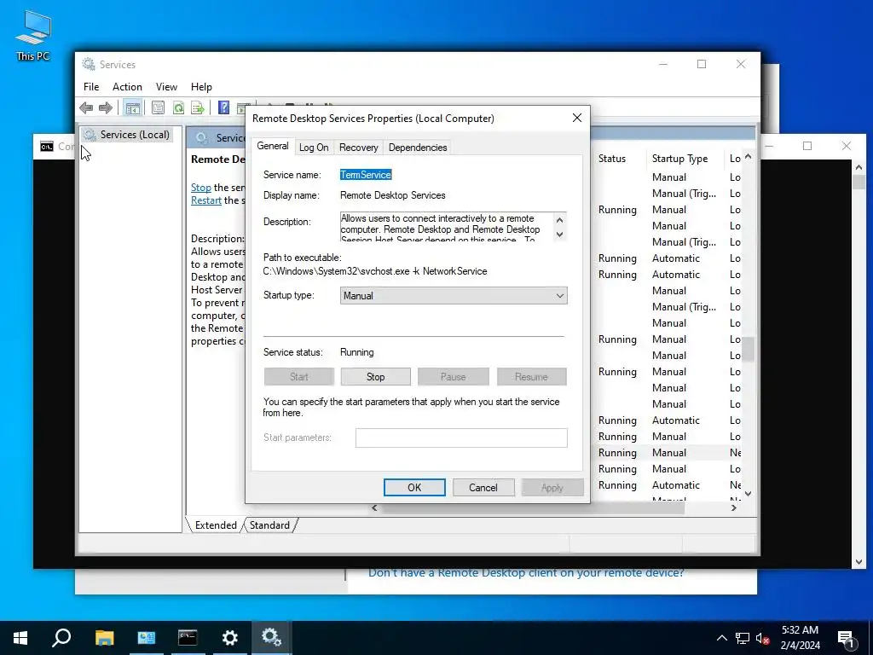This screenshot has width=873, height=655.
Task: Click horizontal scrollbar right arrow in list
Action: coord(734,508)
